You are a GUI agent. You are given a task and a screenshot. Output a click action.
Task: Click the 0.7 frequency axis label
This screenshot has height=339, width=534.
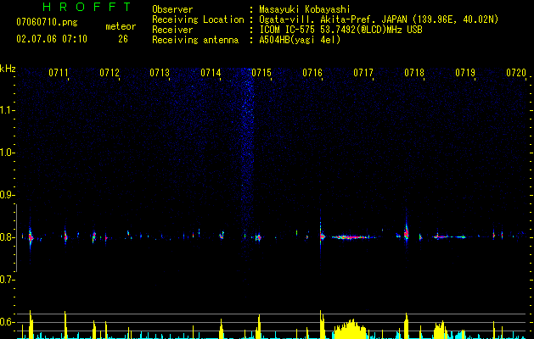point(7,280)
